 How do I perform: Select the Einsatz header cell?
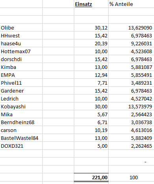pos(91,4)
